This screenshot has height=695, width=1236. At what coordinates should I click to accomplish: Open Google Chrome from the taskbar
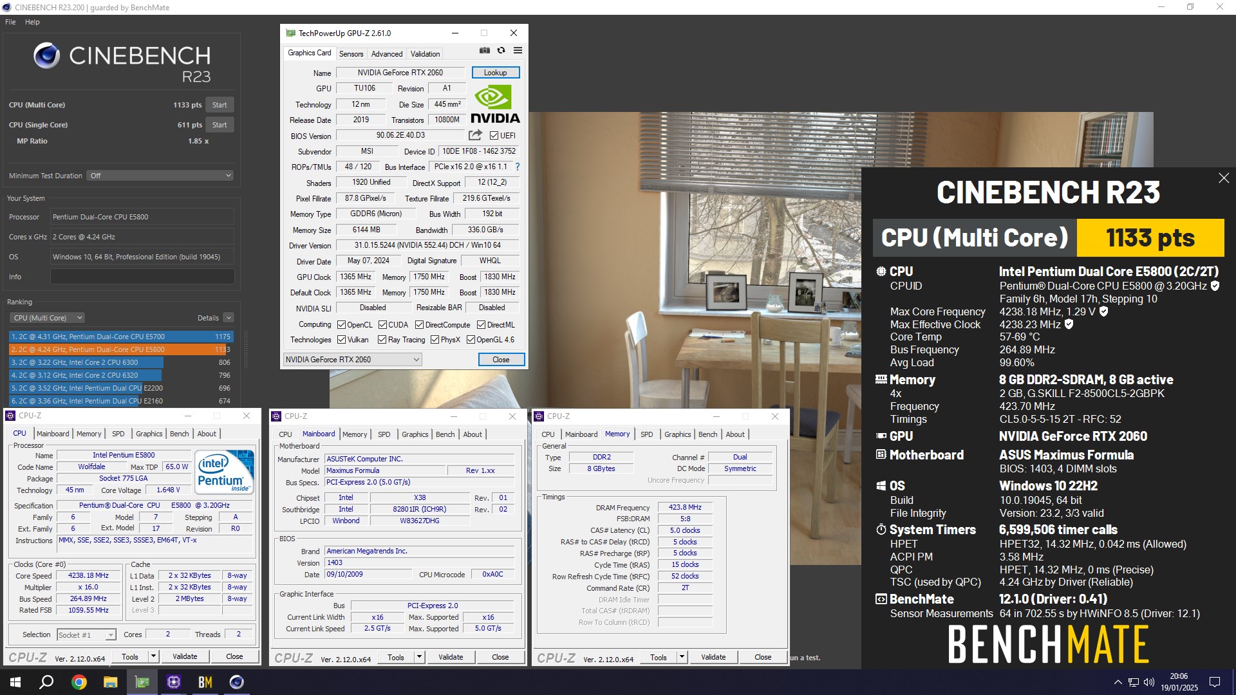tap(79, 682)
